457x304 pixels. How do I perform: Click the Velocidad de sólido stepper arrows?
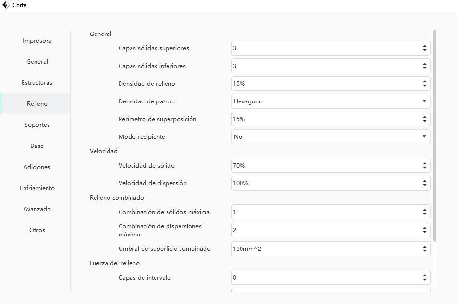424,166
